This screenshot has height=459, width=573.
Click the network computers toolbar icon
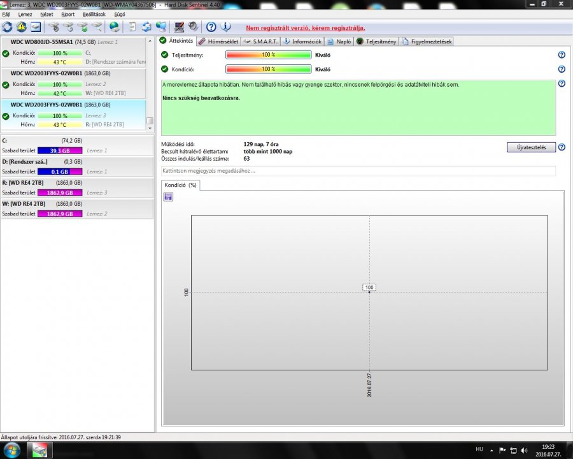[161, 27]
